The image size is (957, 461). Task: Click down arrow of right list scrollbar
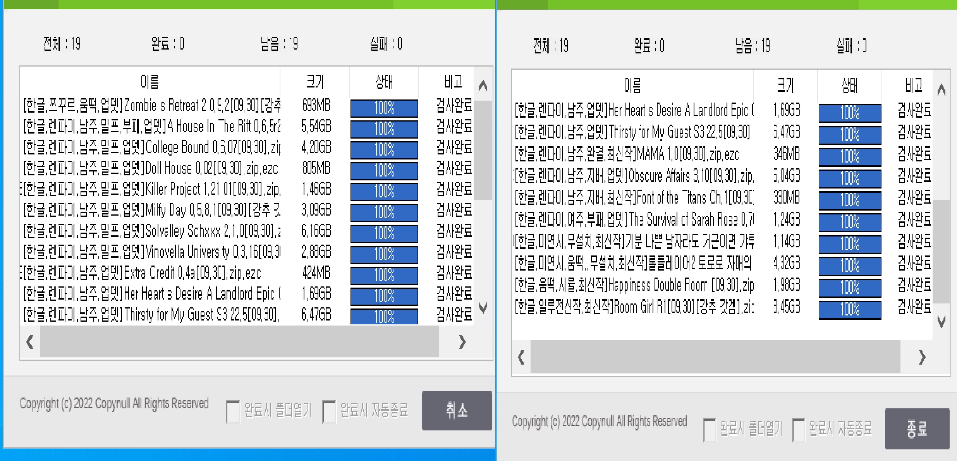point(941,321)
